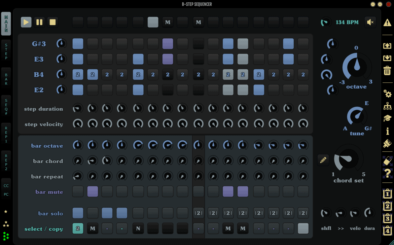Click the large octave knob
Viewport: 394px width, 245px height.
point(356,67)
